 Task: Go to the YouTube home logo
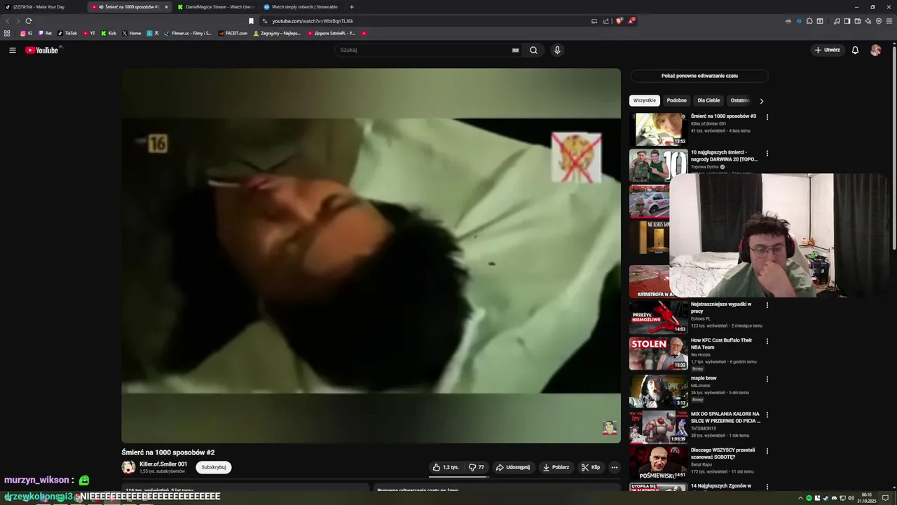coord(42,50)
